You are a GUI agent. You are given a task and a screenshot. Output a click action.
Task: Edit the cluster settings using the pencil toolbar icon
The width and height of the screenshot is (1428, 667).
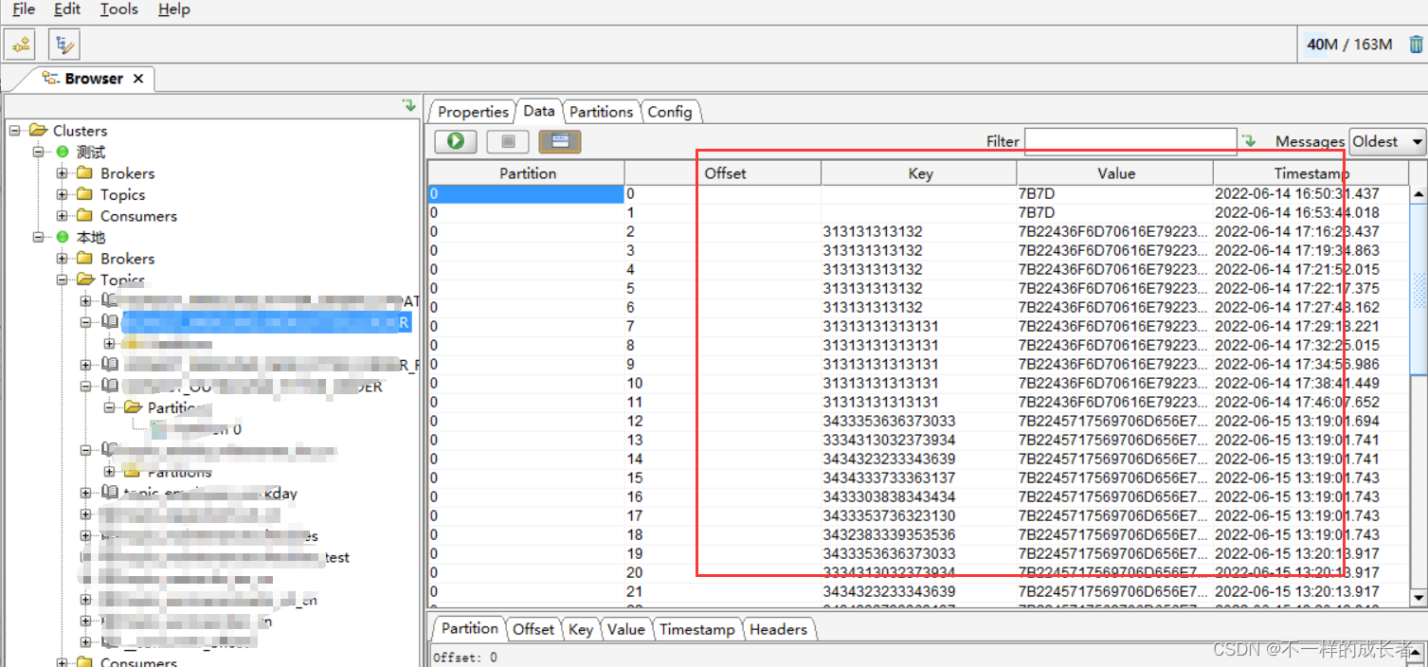click(x=63, y=44)
